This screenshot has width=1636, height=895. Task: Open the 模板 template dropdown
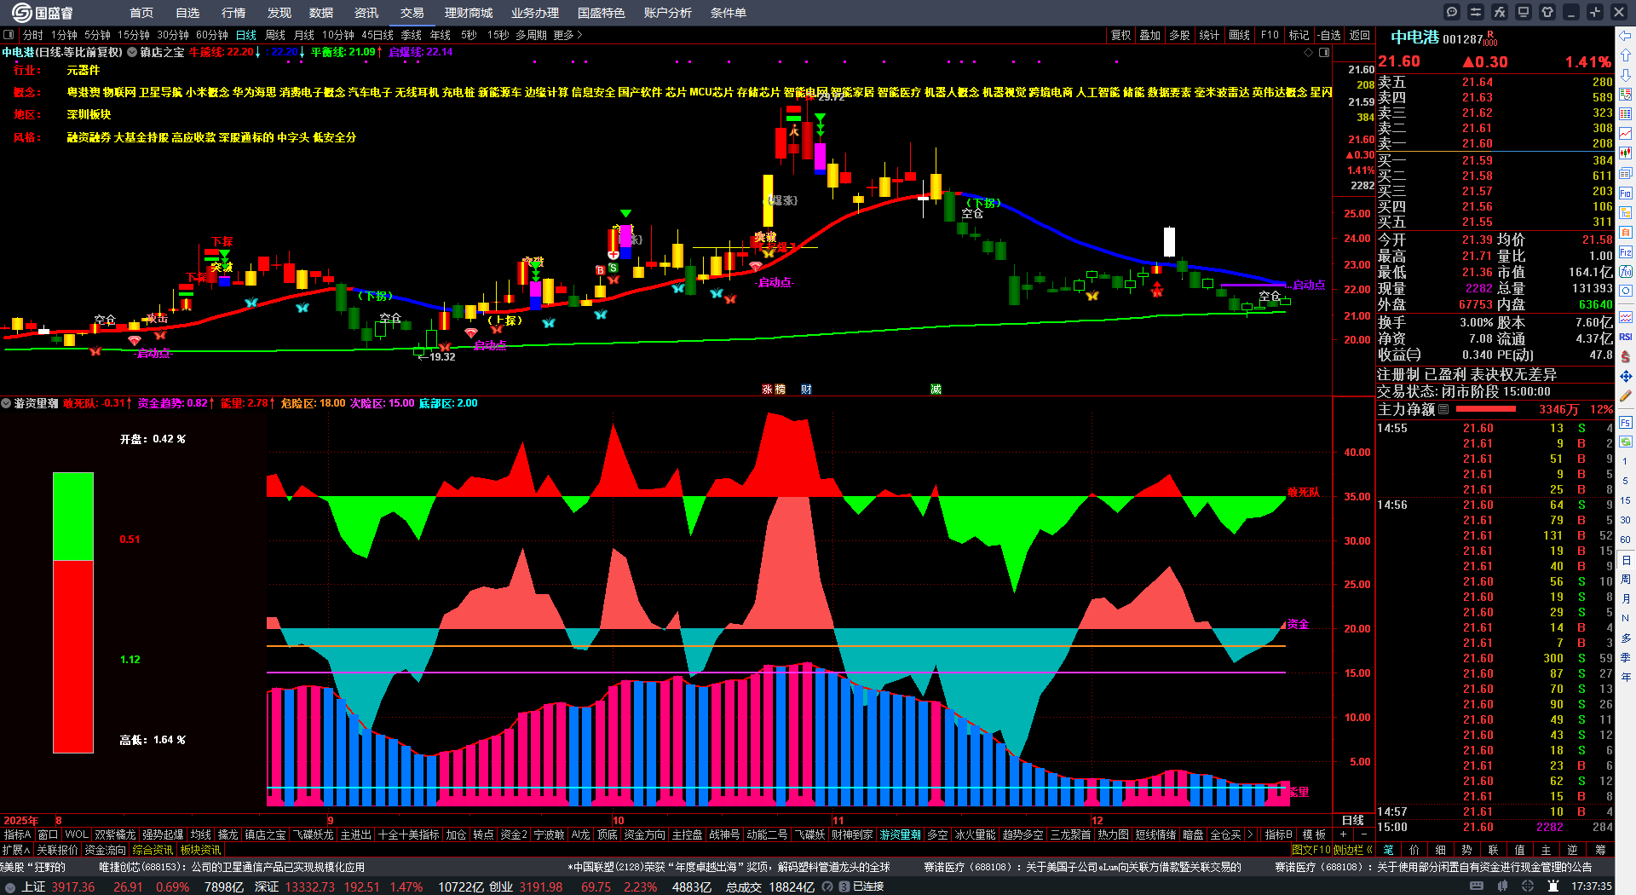[x=1314, y=834]
